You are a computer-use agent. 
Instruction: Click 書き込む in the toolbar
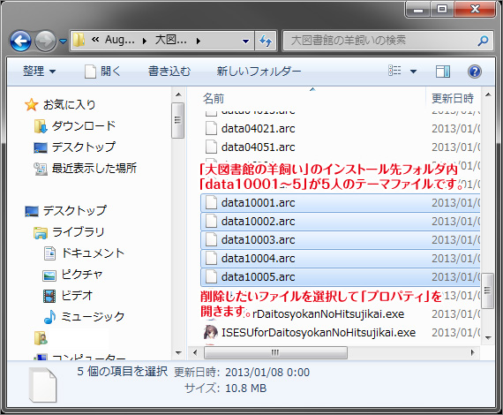pyautogui.click(x=169, y=71)
